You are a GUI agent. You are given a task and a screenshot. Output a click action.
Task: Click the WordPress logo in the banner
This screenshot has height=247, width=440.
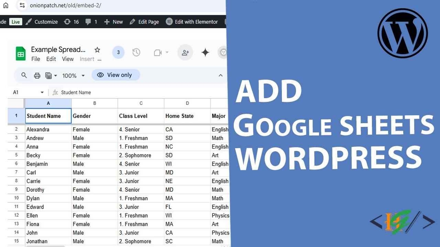click(x=403, y=33)
